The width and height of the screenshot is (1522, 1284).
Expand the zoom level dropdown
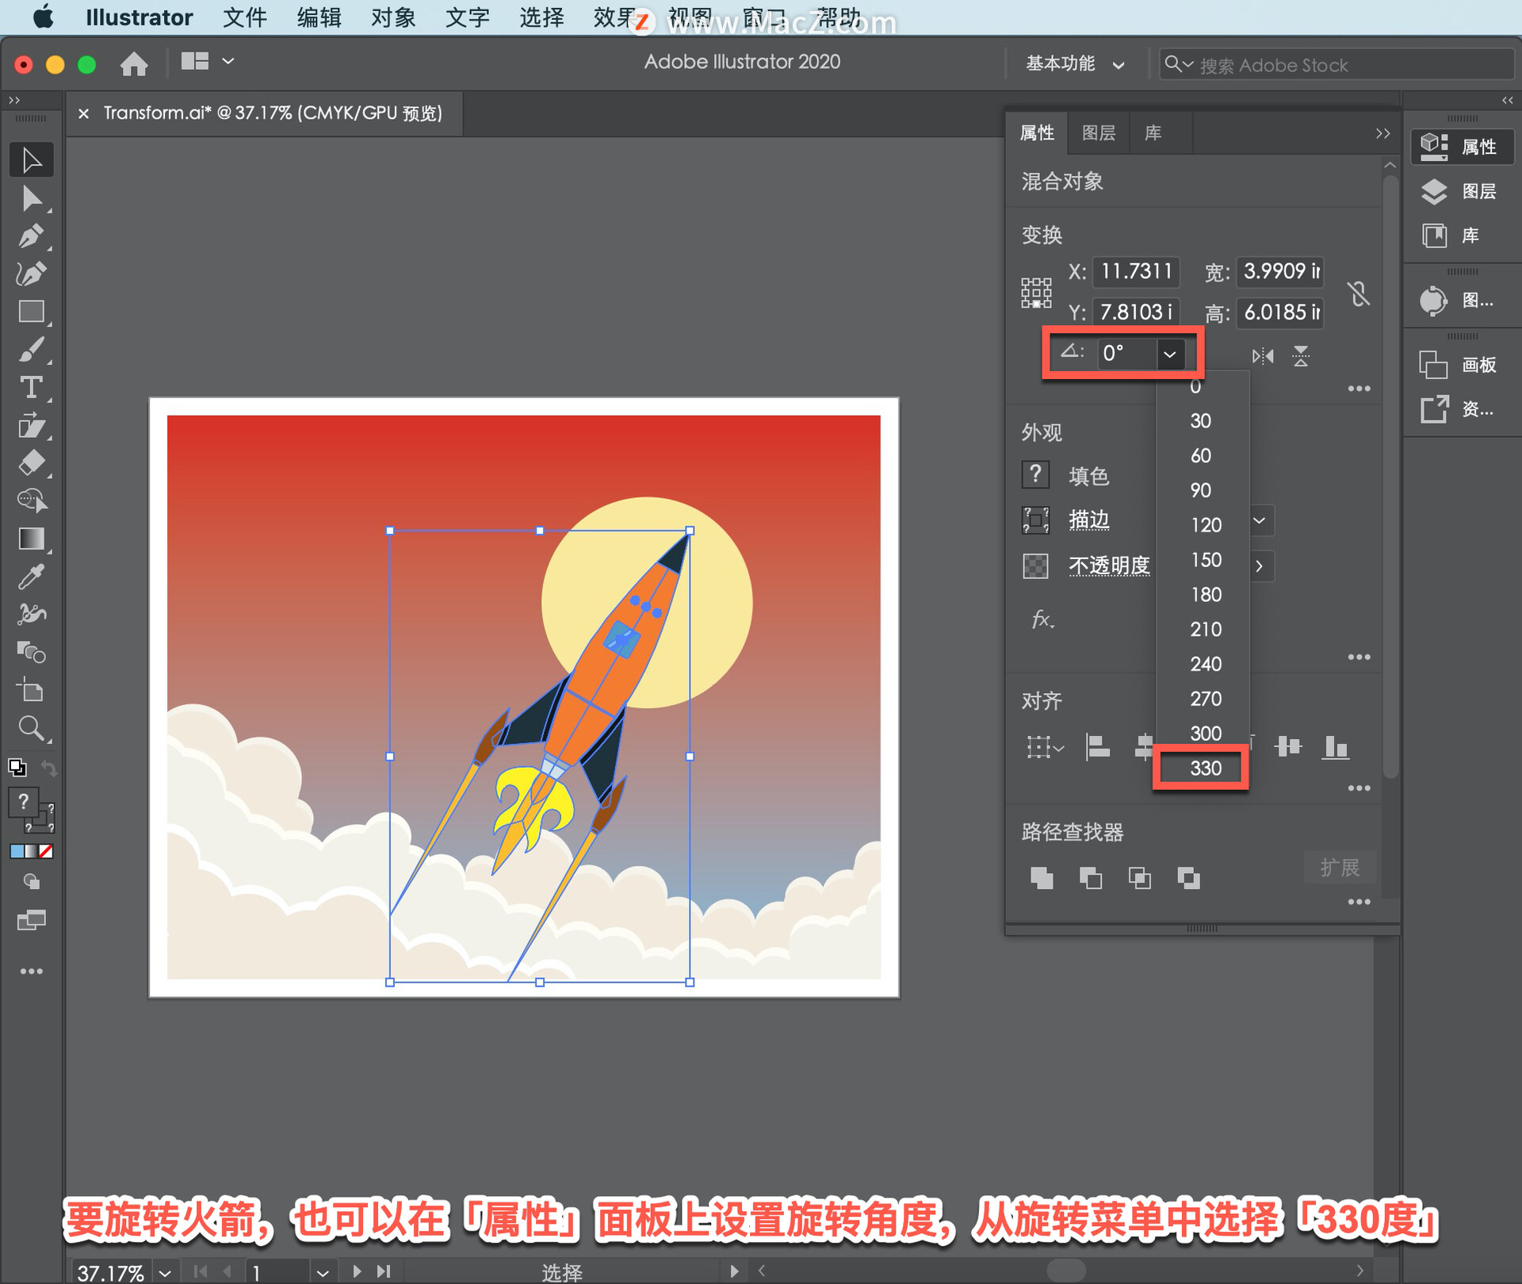tap(165, 1272)
